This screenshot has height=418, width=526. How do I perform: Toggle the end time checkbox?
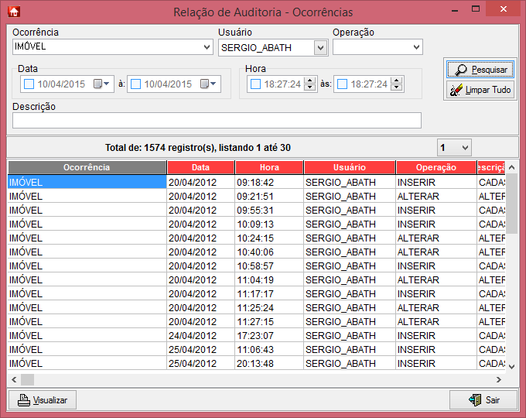[x=342, y=84]
